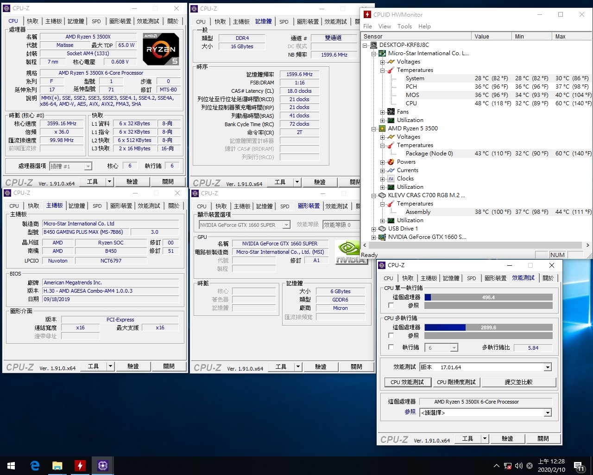The width and height of the screenshot is (593, 475).
Task: Click the CPU-Z benchmark window title icon
Action: click(382, 265)
